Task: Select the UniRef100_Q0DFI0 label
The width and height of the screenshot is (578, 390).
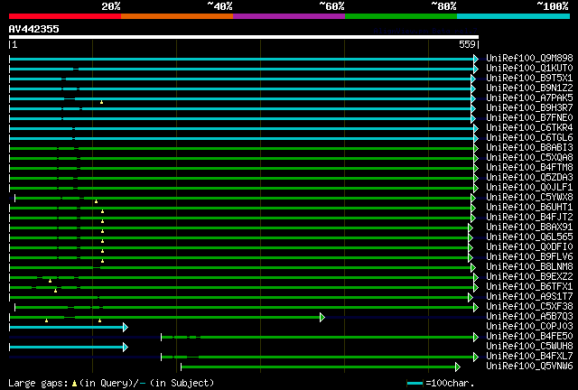Action: 529,247
